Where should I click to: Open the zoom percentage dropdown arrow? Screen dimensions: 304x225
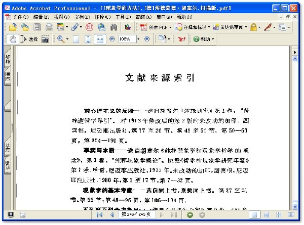[x=138, y=39]
